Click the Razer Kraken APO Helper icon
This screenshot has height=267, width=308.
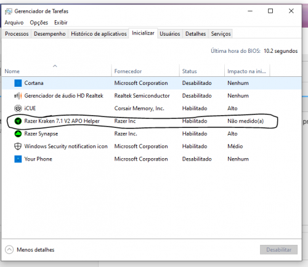(18, 121)
